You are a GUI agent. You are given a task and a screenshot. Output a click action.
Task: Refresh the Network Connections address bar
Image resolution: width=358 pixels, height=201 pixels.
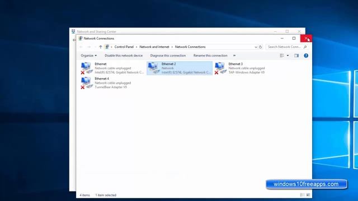tap(261, 47)
